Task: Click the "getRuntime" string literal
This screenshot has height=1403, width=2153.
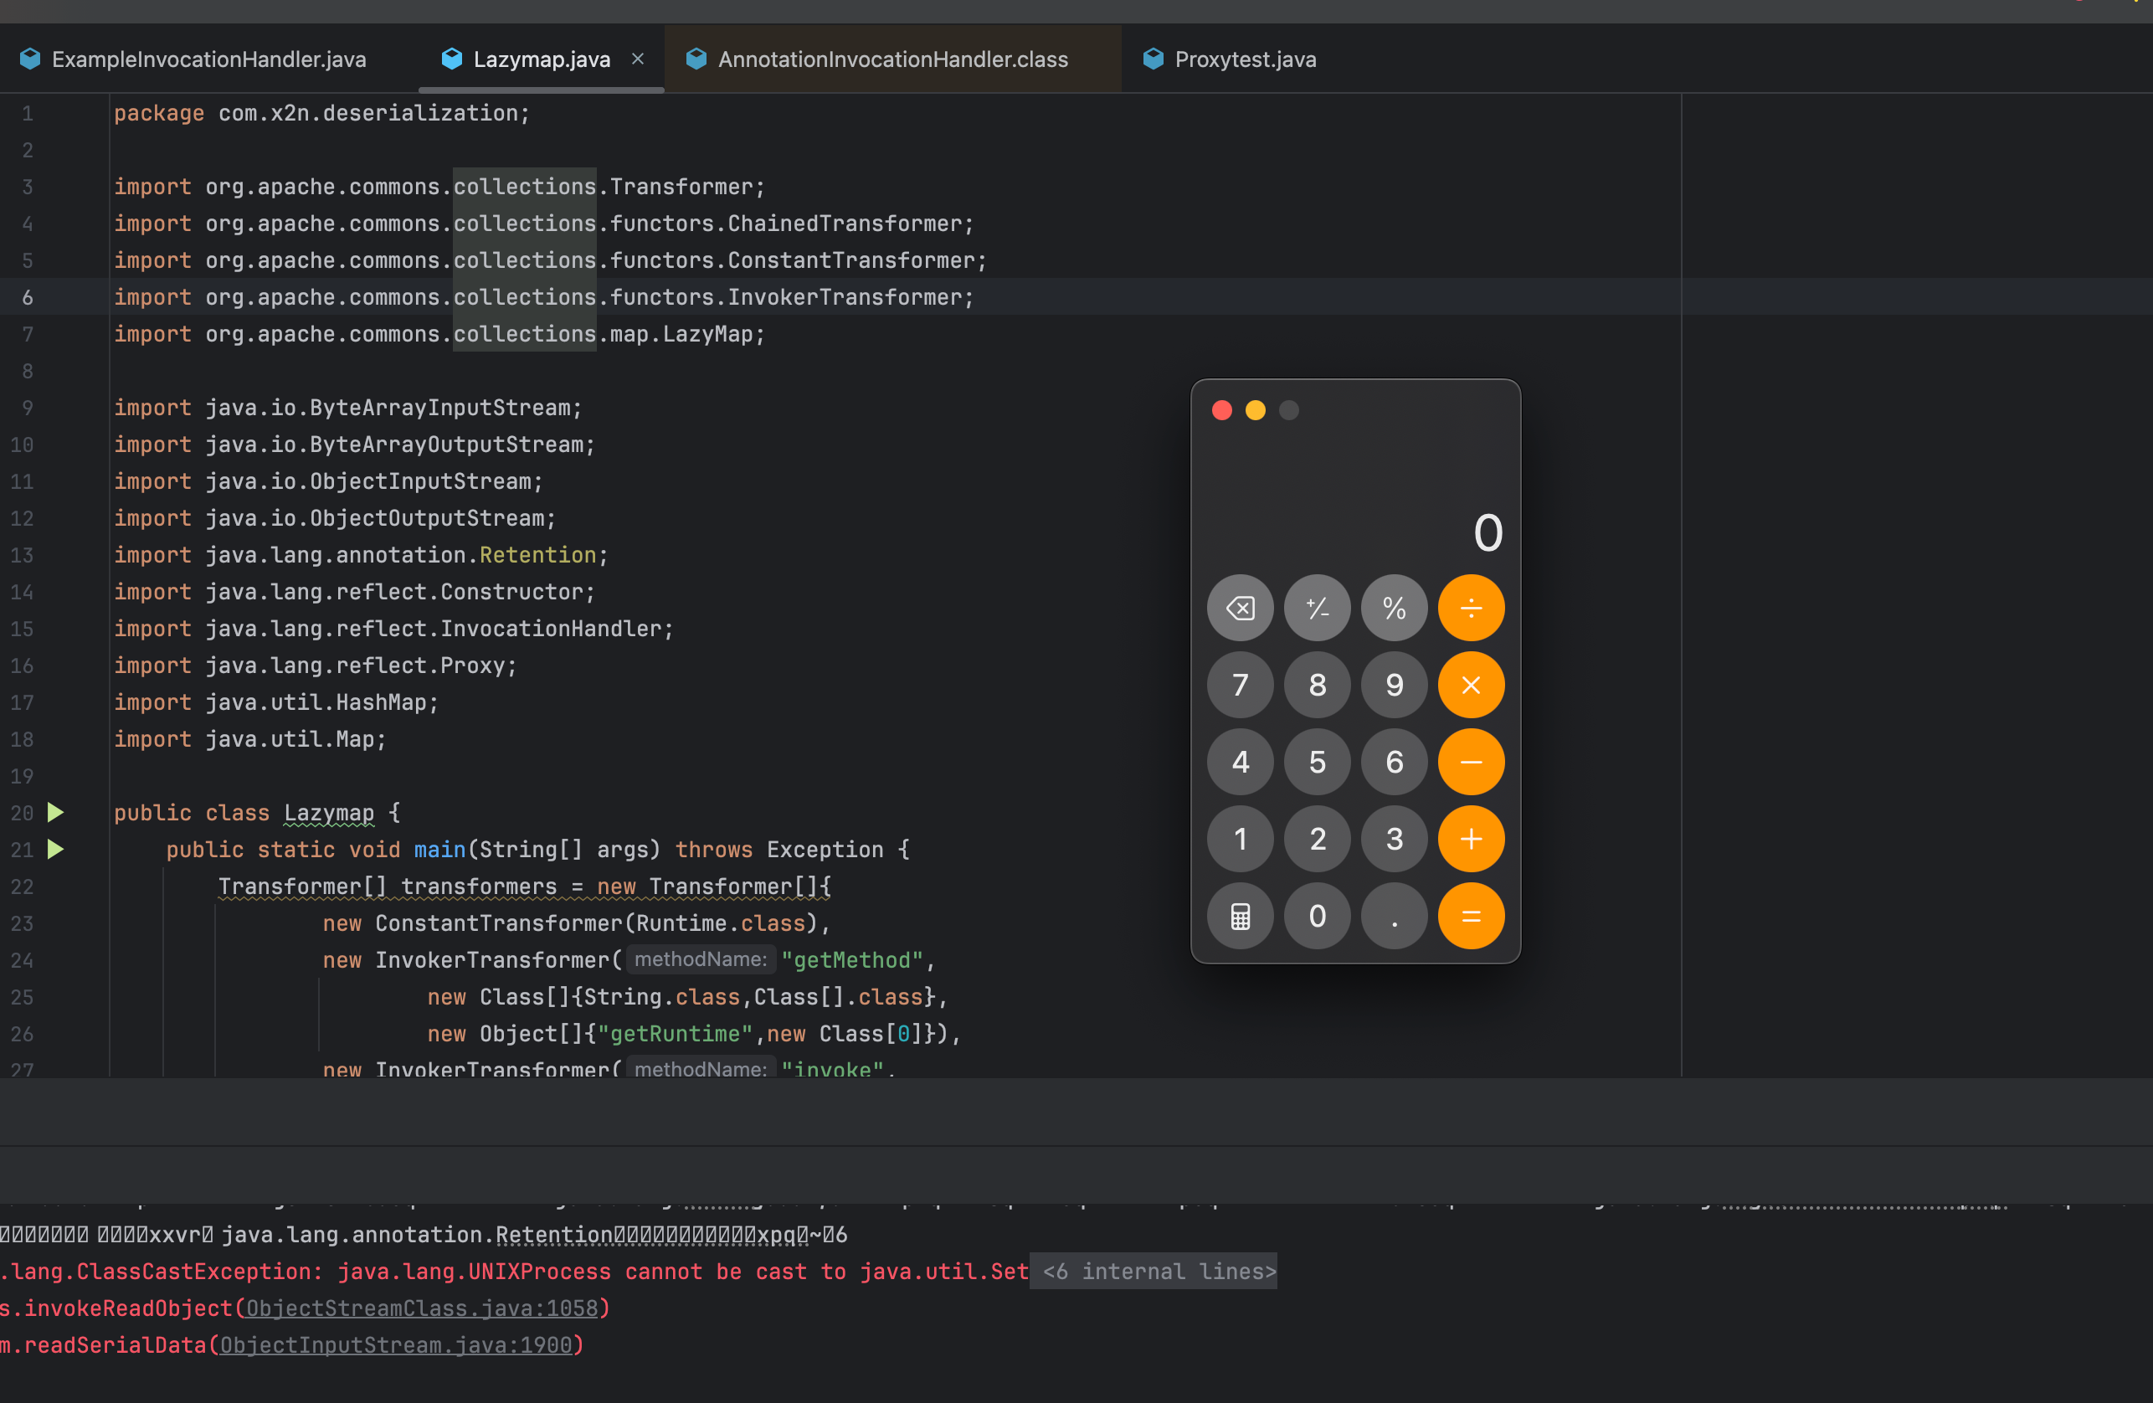Action: click(675, 1033)
